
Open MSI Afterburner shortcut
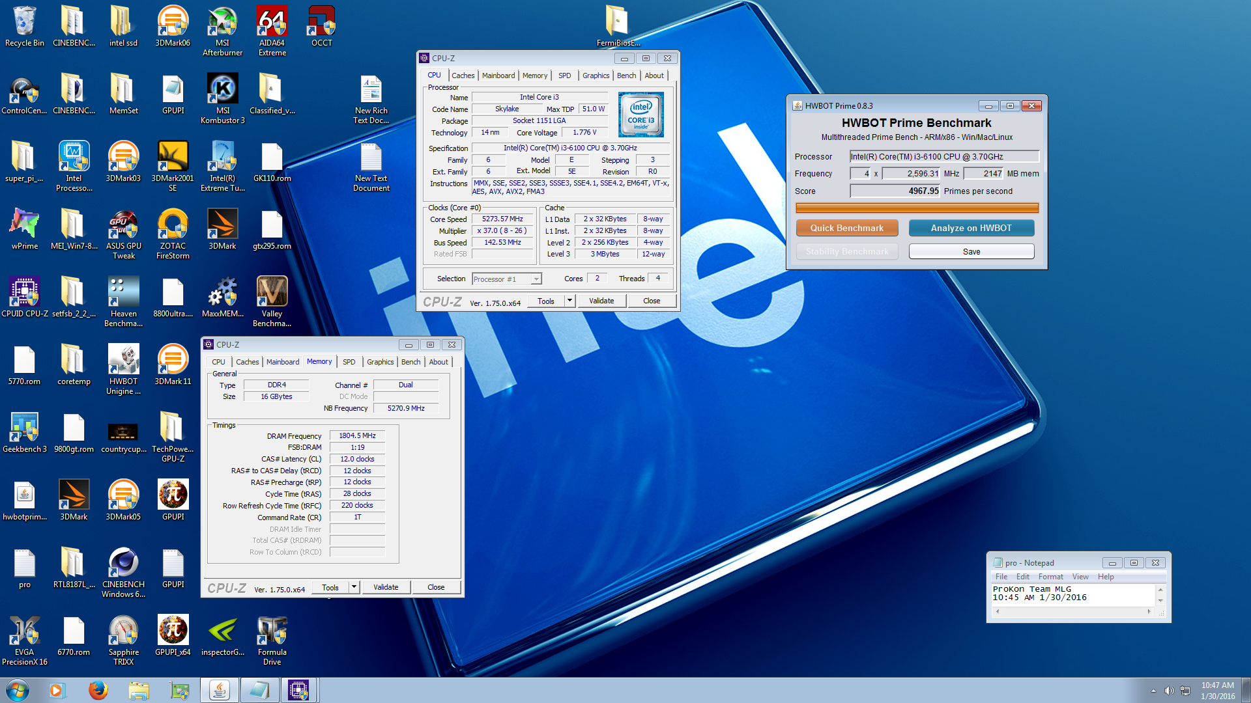222,31
